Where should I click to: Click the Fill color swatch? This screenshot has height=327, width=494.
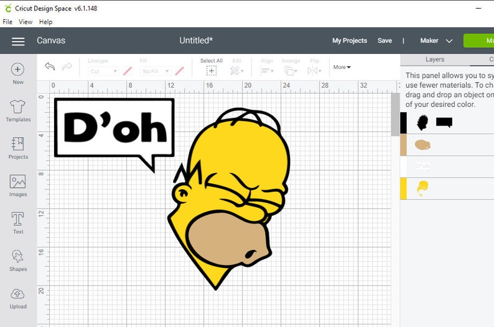(x=180, y=71)
